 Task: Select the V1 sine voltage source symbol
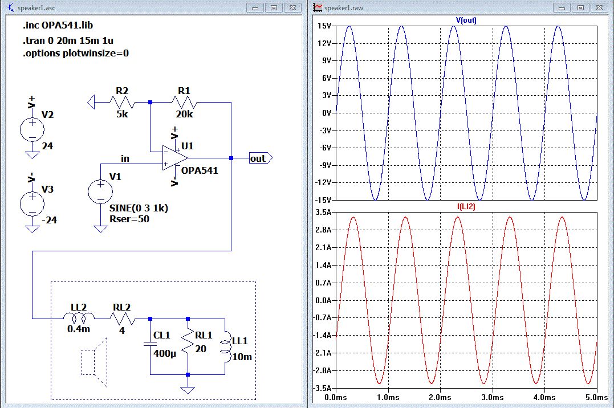[100, 191]
